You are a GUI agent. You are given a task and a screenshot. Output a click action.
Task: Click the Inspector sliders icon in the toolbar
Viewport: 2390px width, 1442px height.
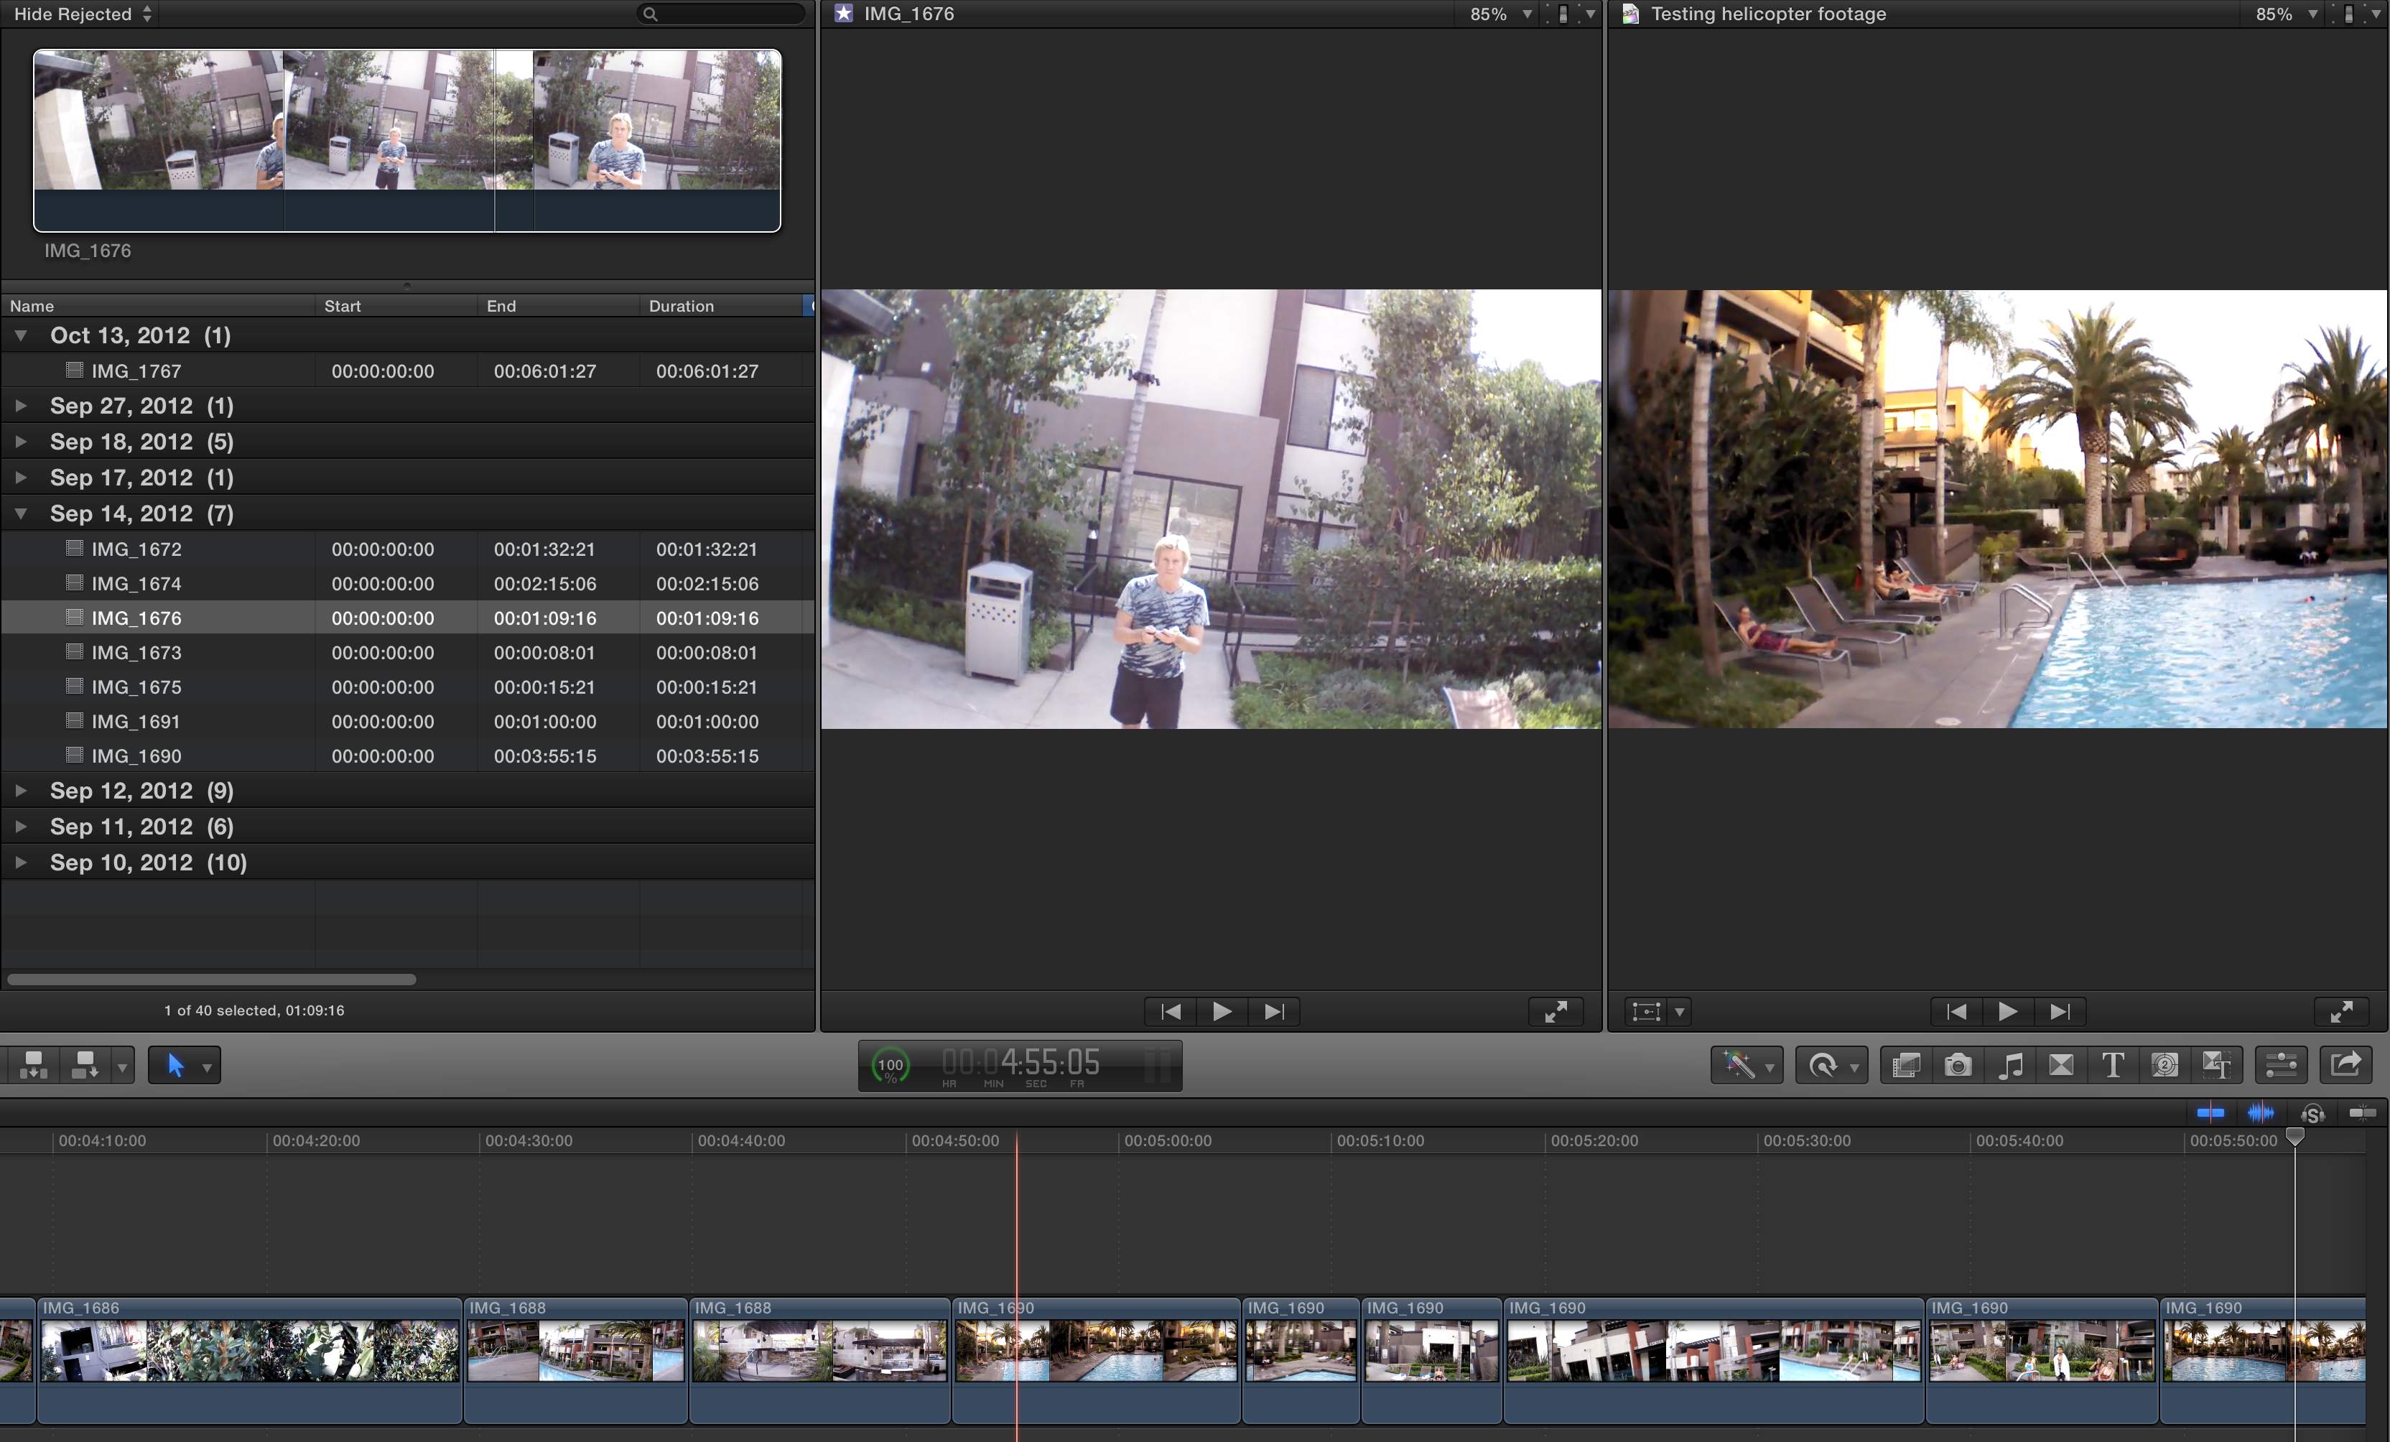(x=2280, y=1065)
